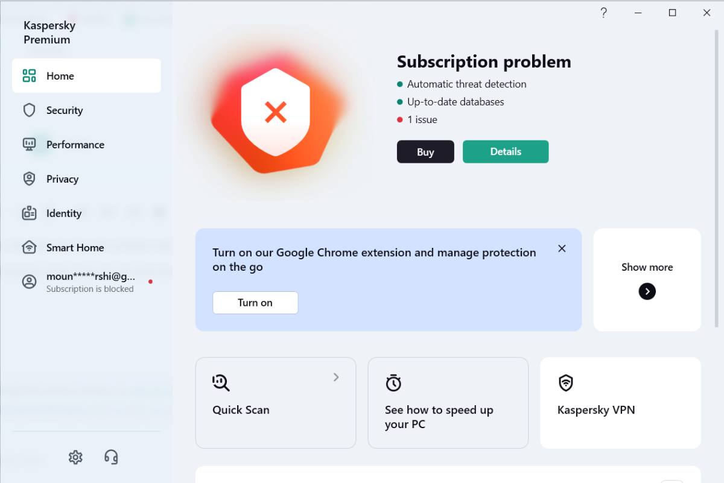The image size is (724, 483).
Task: Click the vertical scrollbar on the right
Action: click(716, 181)
